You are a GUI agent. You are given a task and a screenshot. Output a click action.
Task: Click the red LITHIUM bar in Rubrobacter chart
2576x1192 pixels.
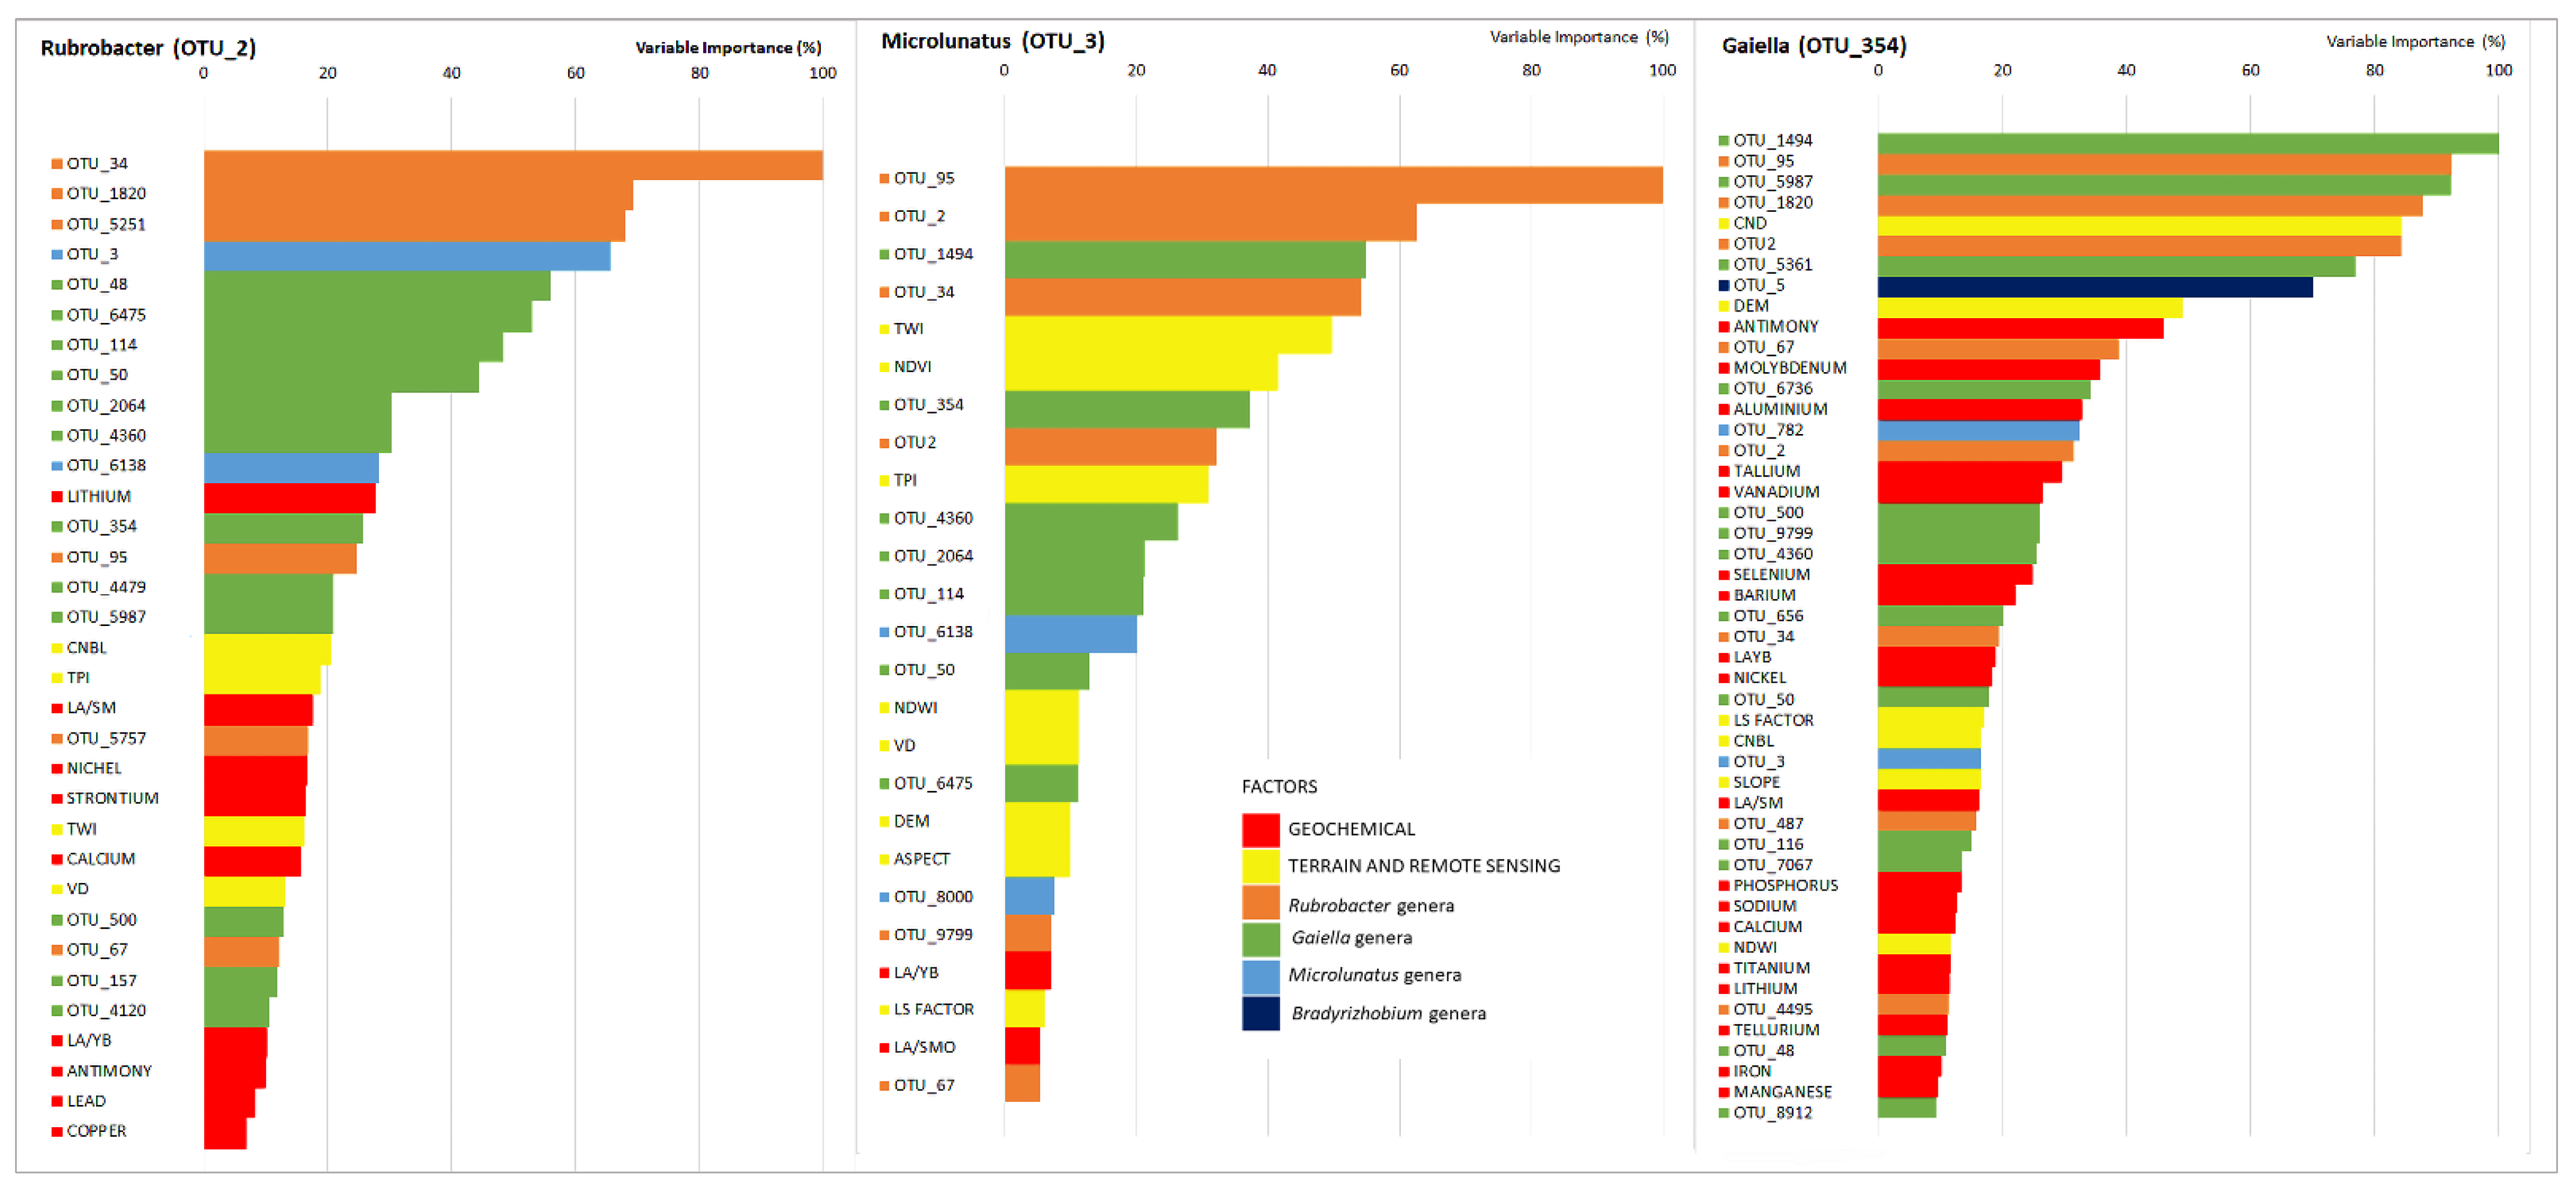289,498
